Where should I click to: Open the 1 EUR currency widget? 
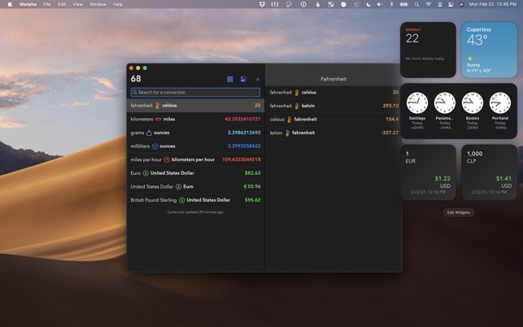tap(428, 172)
